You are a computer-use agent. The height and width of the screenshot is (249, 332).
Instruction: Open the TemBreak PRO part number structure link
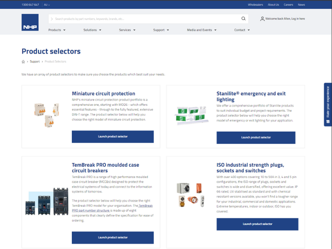pos(112,208)
